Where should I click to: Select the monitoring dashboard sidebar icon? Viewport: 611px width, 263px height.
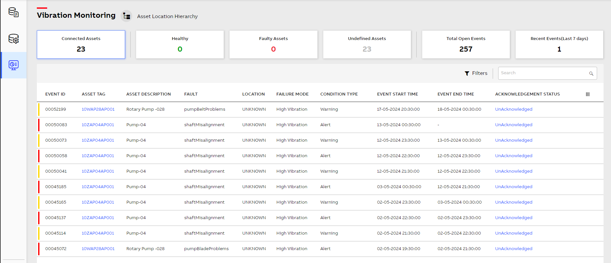click(x=14, y=65)
